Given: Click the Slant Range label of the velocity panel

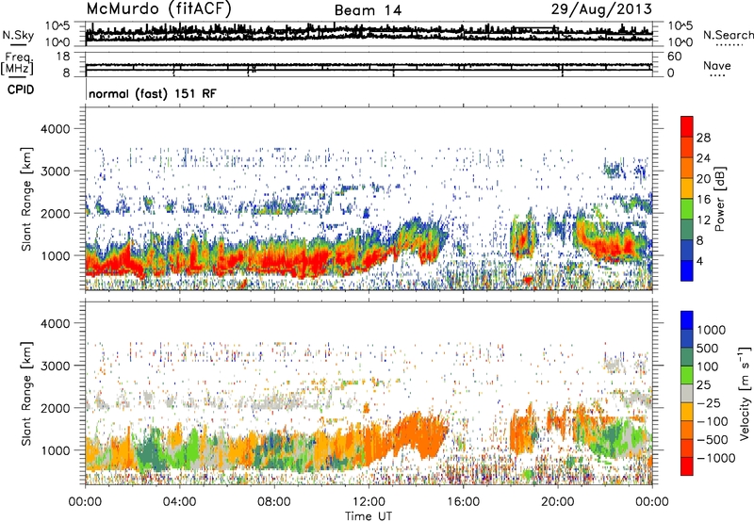Looking at the screenshot, I should (26, 394).
